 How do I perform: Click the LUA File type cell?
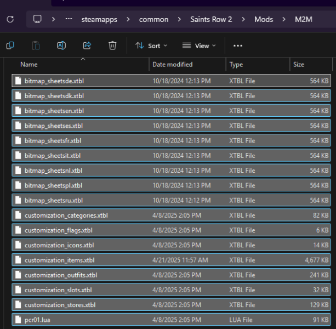(x=241, y=320)
